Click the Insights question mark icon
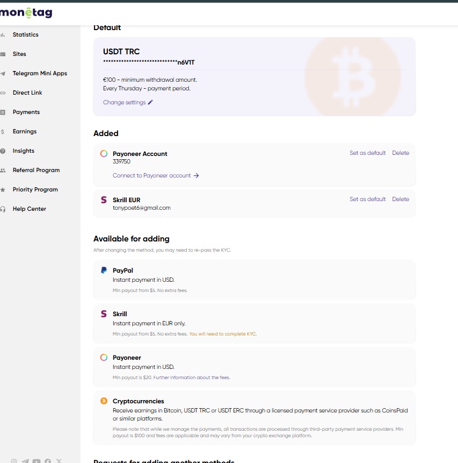 tap(3, 151)
